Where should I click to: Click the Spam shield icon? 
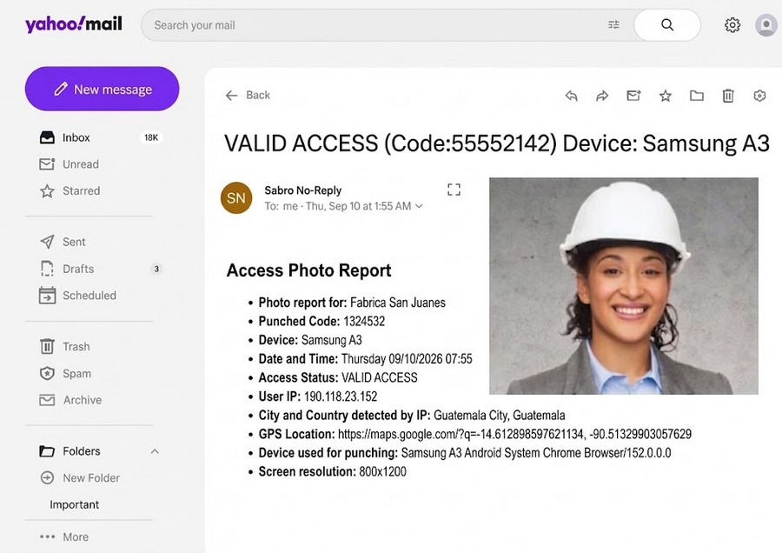click(47, 373)
